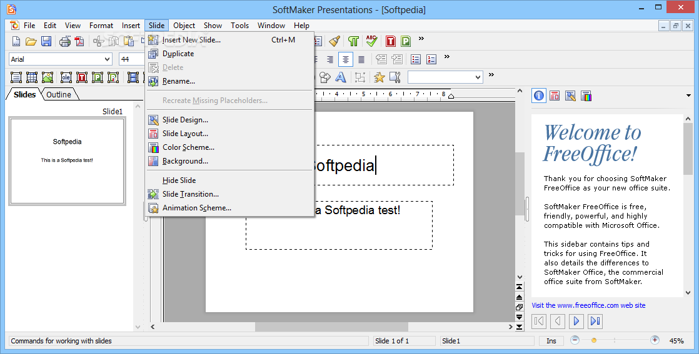Print the presentation using the printer icon

pos(65,41)
